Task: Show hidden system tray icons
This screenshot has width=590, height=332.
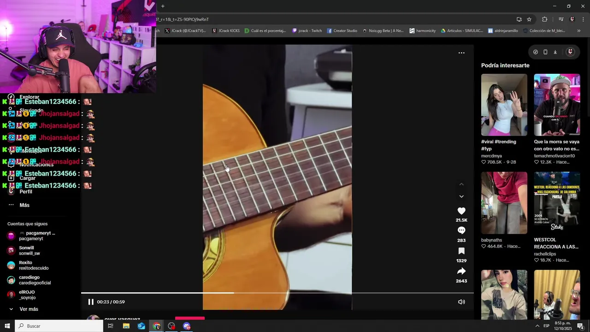Action: tap(537, 326)
